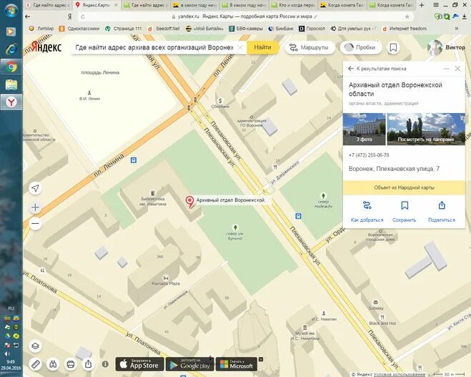Close the Архивный отдел info card
Image resolution: width=471 pixels, height=377 pixels.
(457, 69)
